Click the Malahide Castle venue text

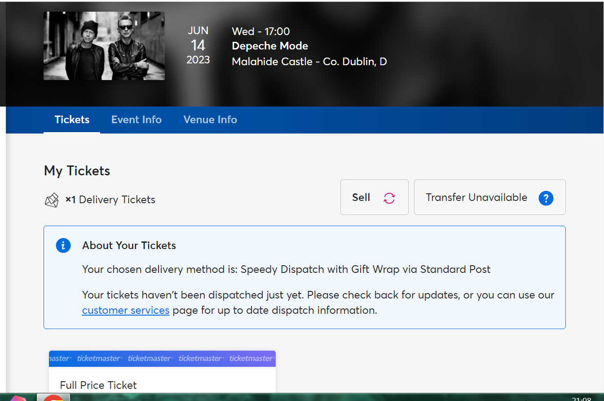point(309,62)
